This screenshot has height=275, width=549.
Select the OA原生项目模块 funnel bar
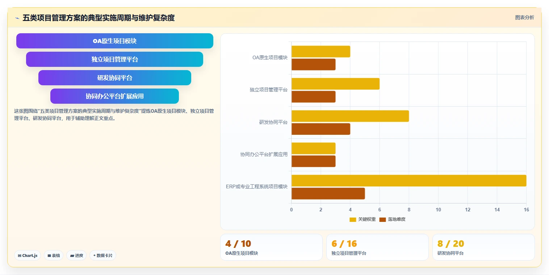pos(115,41)
